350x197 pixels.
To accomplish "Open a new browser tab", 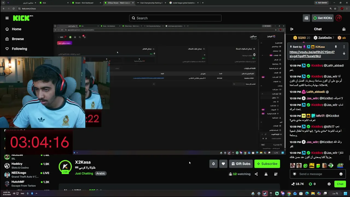I will (203, 3).
